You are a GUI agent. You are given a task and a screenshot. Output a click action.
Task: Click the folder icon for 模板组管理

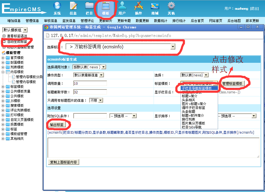[8, 134]
